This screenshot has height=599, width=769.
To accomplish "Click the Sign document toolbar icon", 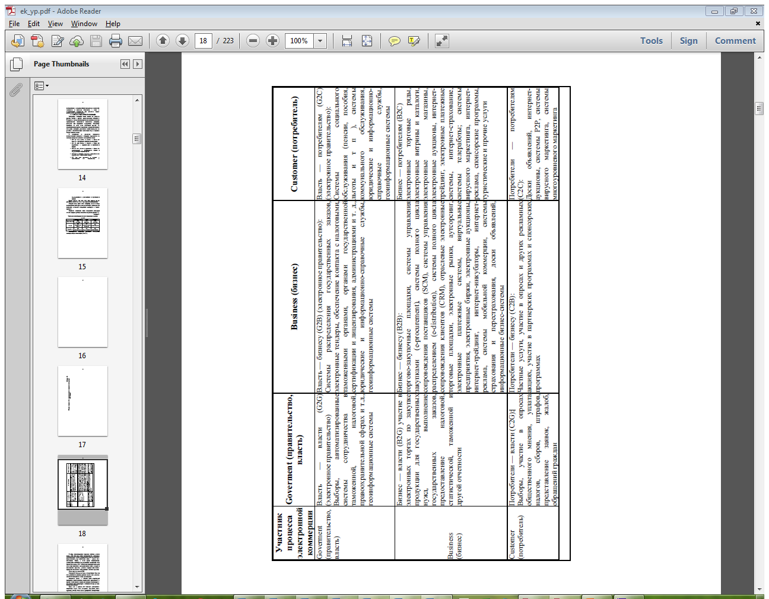I will coord(58,41).
